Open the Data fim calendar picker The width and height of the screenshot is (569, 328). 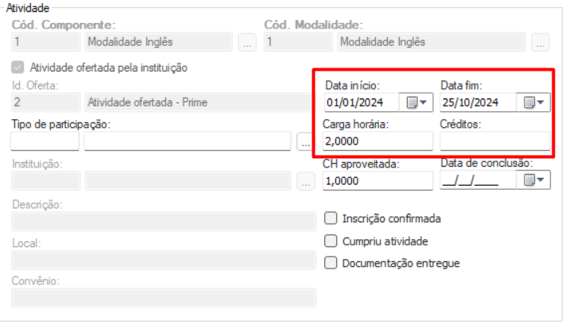coord(533,102)
